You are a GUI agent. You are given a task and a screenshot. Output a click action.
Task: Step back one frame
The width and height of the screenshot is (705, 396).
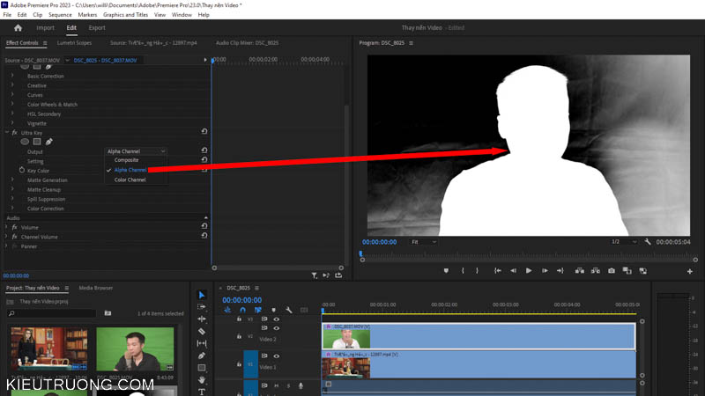[x=513, y=271]
